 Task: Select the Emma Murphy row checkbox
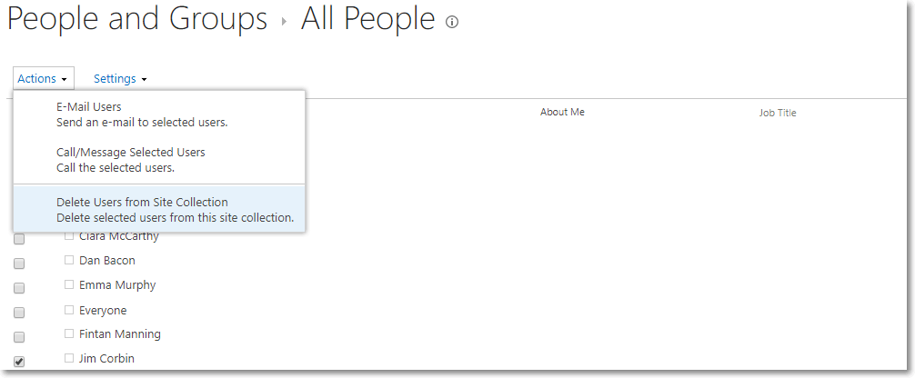coord(19,288)
